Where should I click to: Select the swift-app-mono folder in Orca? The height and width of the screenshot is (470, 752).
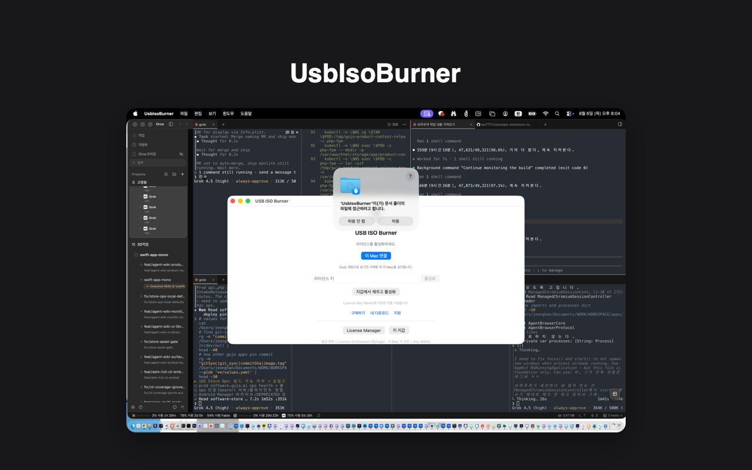coord(154,255)
